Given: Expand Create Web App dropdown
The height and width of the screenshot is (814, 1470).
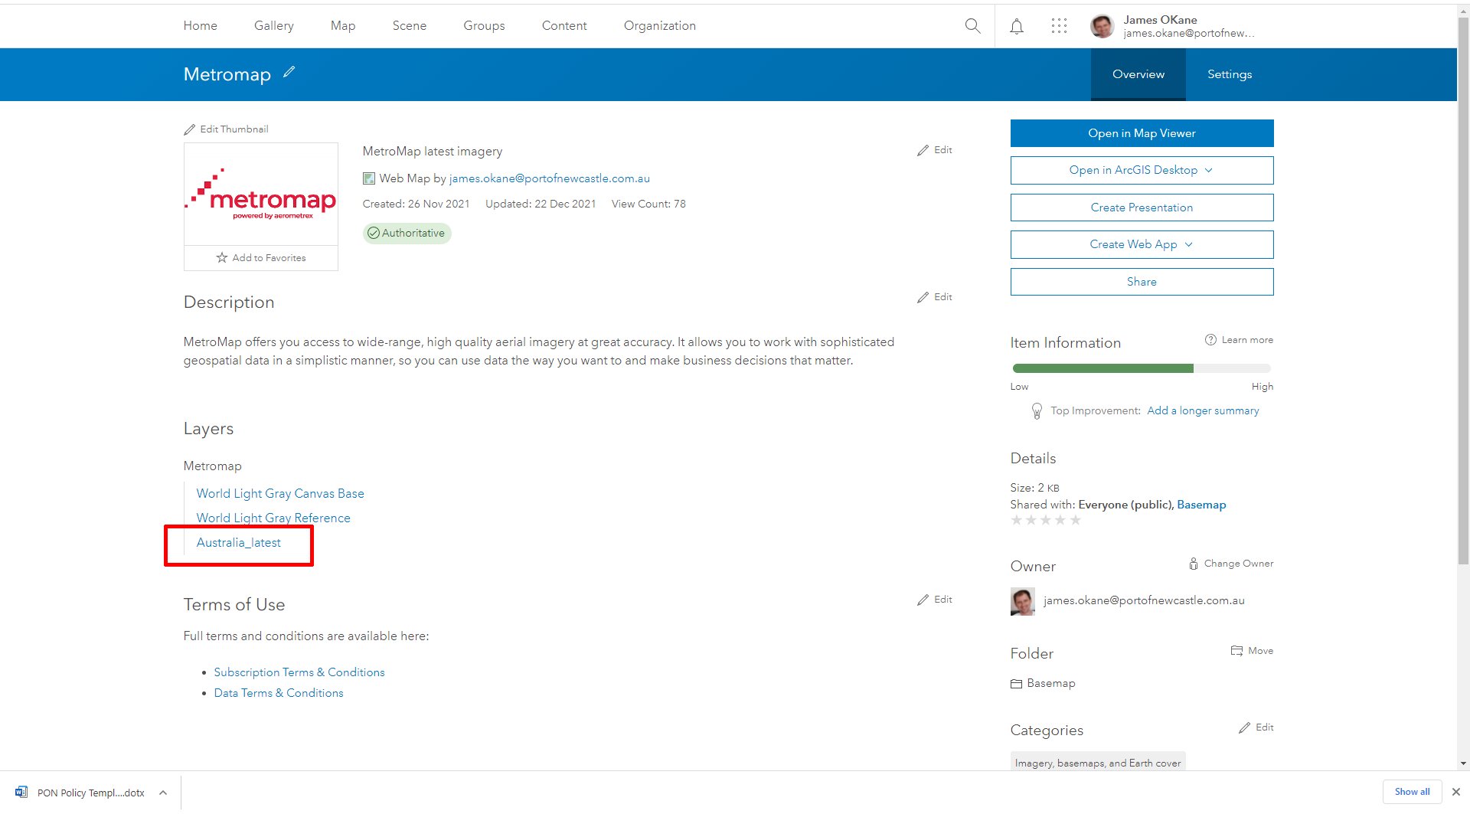Looking at the screenshot, I should (1189, 244).
